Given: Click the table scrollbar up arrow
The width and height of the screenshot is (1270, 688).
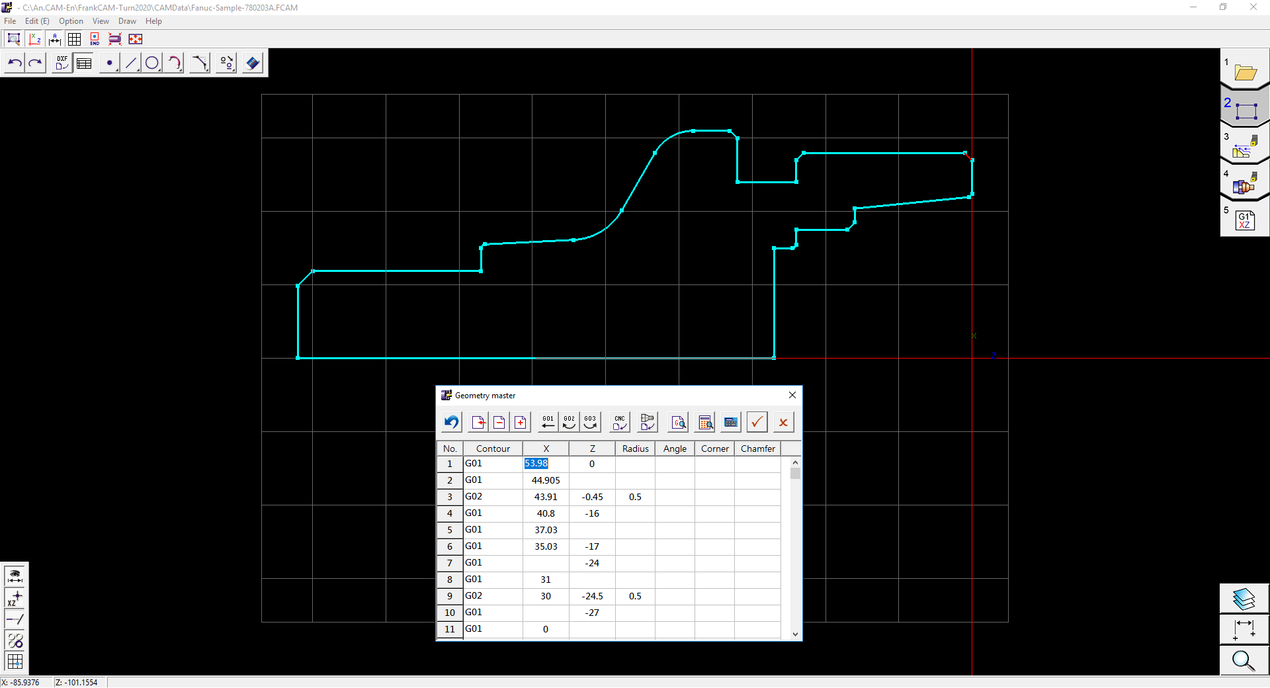Looking at the screenshot, I should pyautogui.click(x=795, y=462).
